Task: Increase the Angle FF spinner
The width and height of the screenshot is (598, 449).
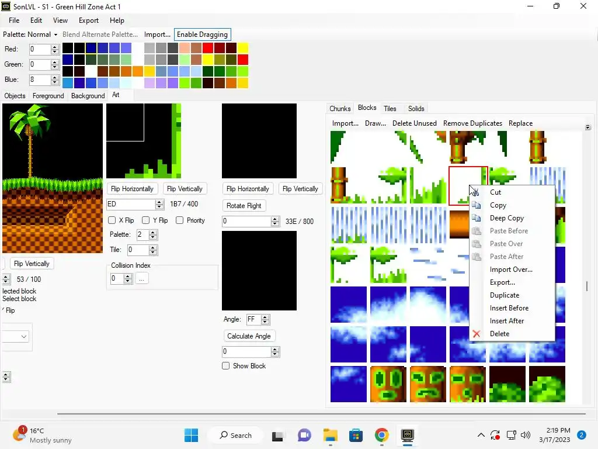Action: tap(265, 317)
